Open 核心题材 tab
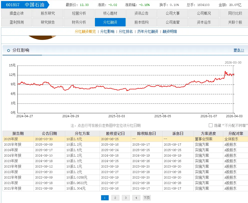This screenshot has height=203, width=248. (110, 13)
